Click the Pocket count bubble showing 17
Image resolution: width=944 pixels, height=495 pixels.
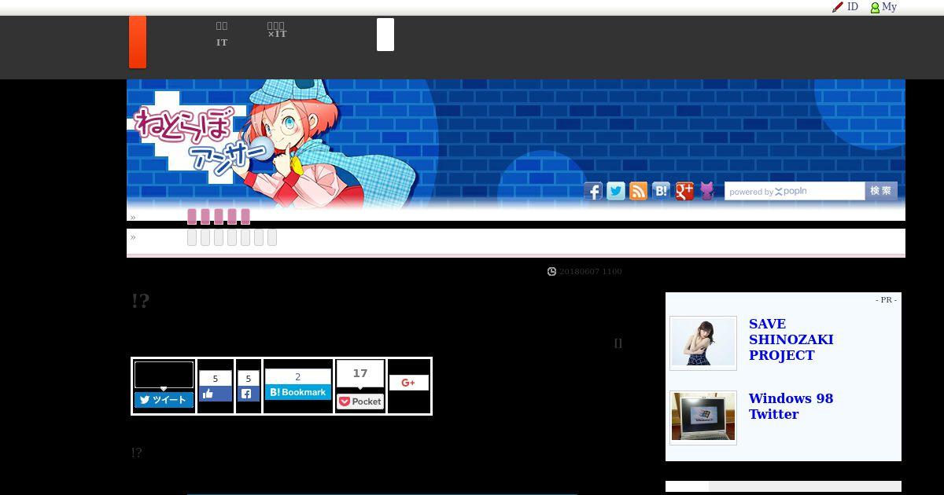click(x=360, y=374)
